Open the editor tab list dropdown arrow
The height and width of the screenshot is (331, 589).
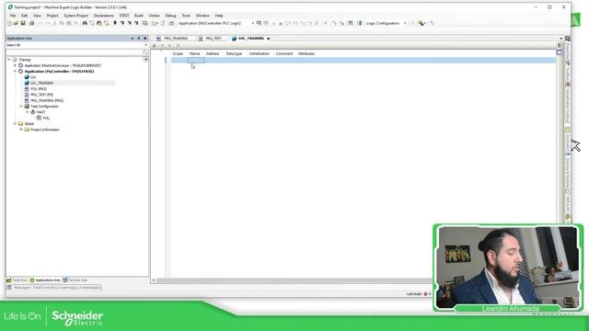pos(561,39)
